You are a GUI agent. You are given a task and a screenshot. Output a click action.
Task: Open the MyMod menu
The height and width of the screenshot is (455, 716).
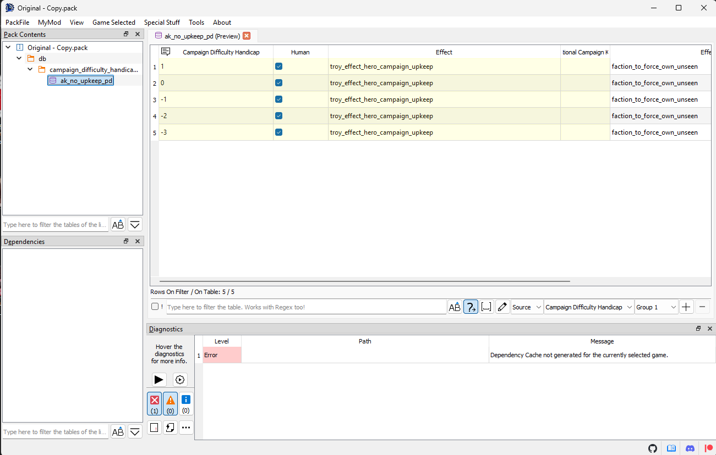click(50, 23)
